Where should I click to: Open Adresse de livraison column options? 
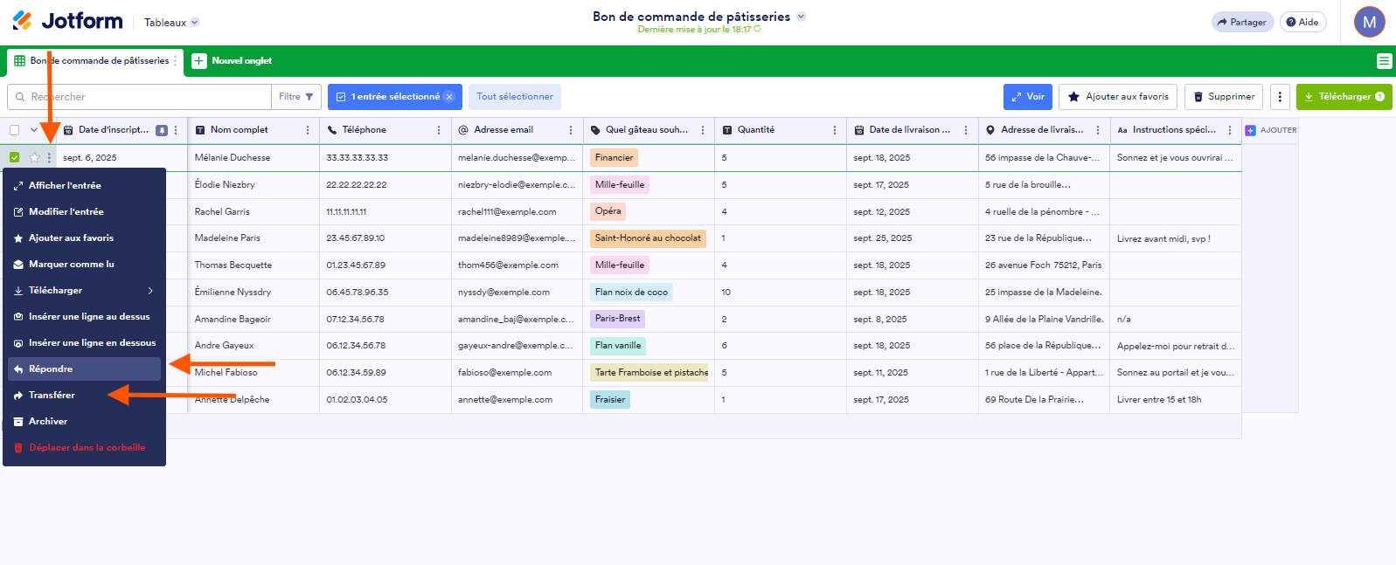pyautogui.click(x=1098, y=130)
